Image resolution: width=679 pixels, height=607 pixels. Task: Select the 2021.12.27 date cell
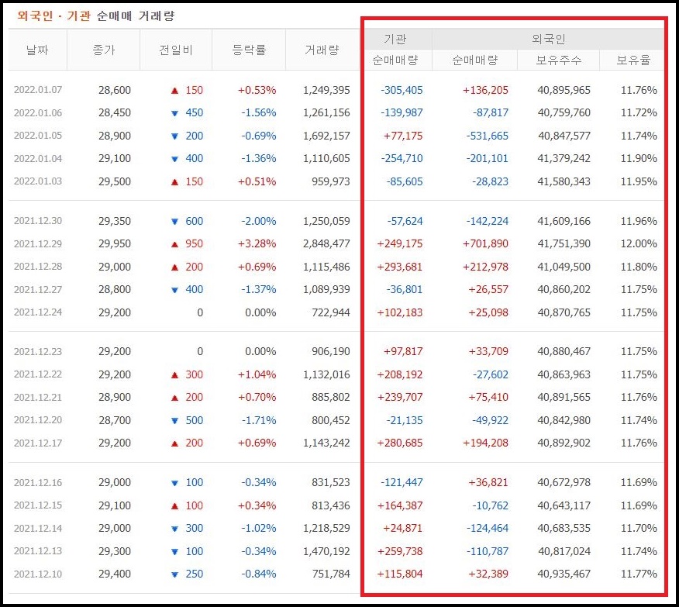coord(38,289)
